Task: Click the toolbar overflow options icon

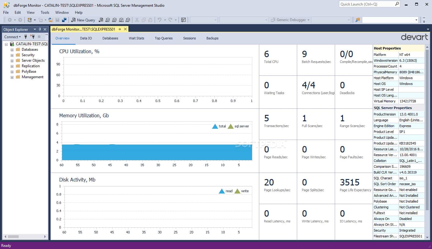Action: 424,20
